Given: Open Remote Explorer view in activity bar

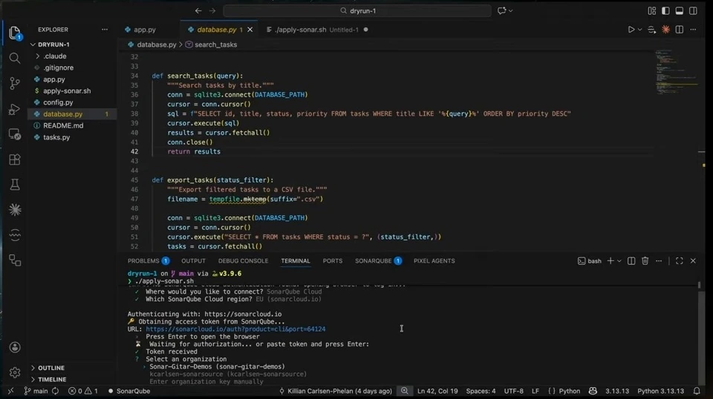Looking at the screenshot, I should tap(15, 134).
